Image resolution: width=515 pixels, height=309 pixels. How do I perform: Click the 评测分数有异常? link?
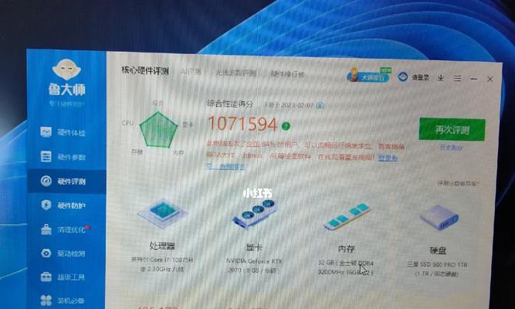click(458, 183)
